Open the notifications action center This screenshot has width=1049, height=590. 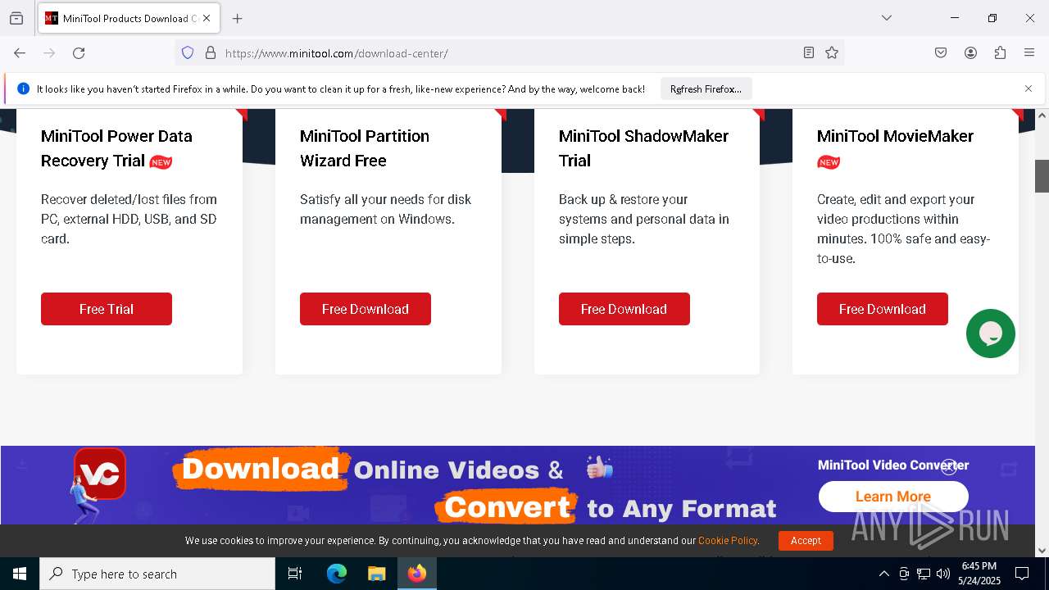1022,574
